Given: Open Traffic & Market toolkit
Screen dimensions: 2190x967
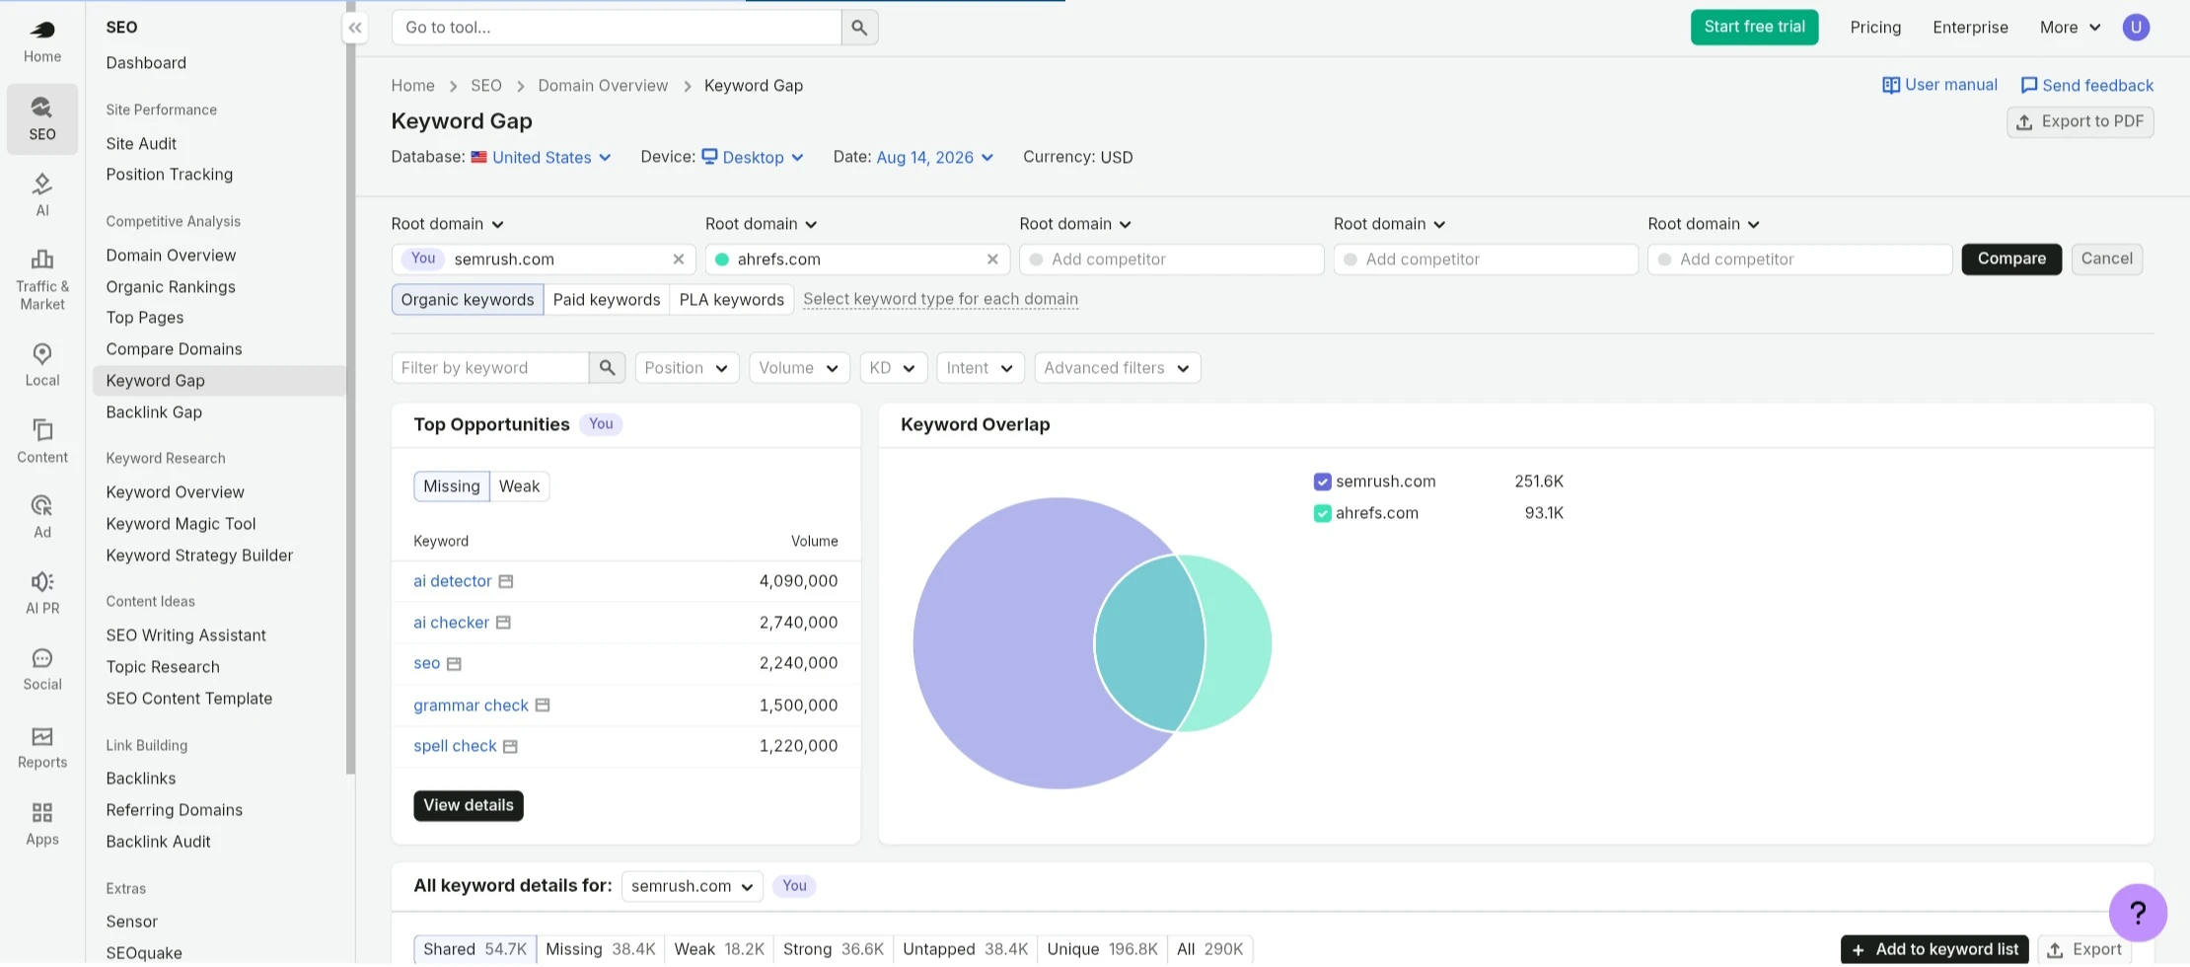Looking at the screenshot, I should click(42, 279).
